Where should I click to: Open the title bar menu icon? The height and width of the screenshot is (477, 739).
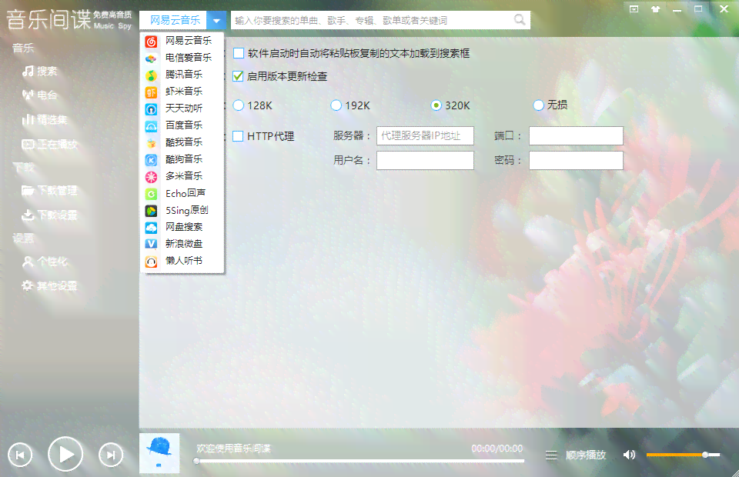[634, 9]
